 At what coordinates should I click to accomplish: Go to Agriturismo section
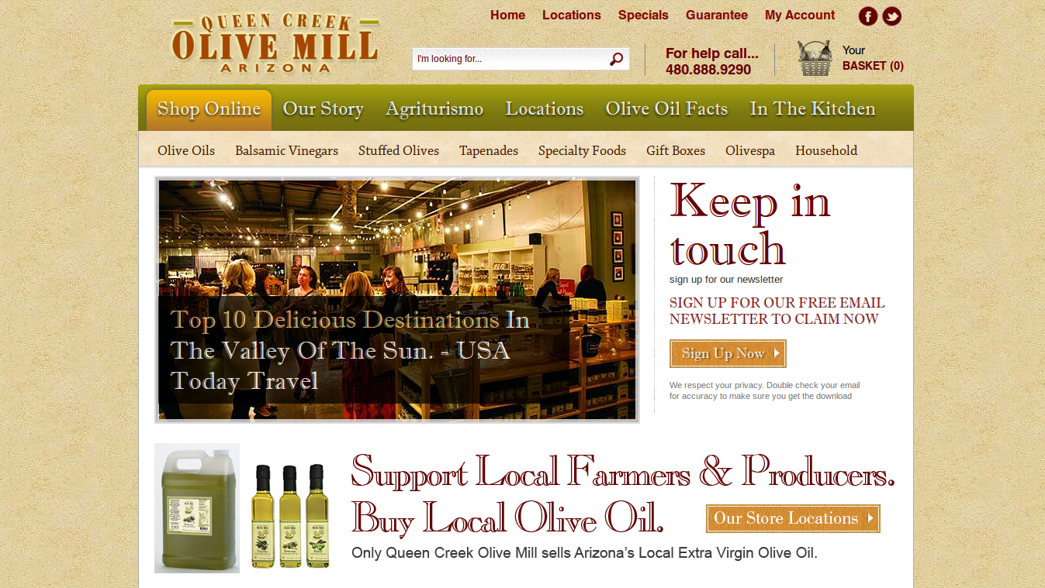pyautogui.click(x=434, y=109)
